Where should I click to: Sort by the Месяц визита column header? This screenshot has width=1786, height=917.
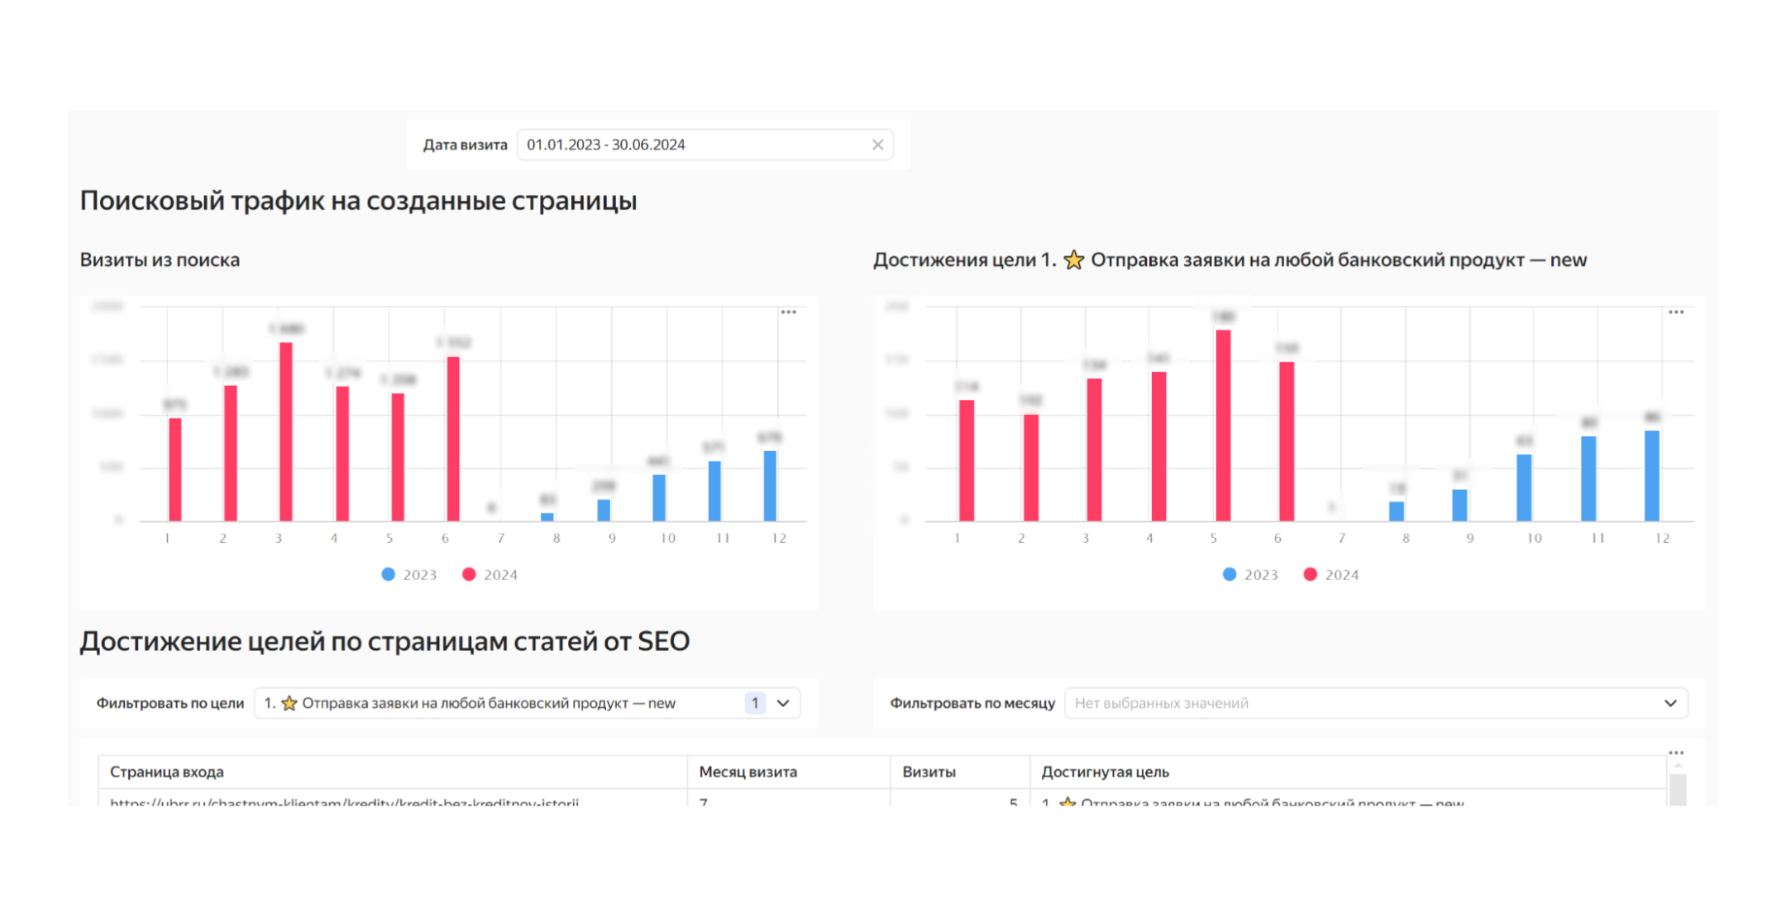[748, 772]
